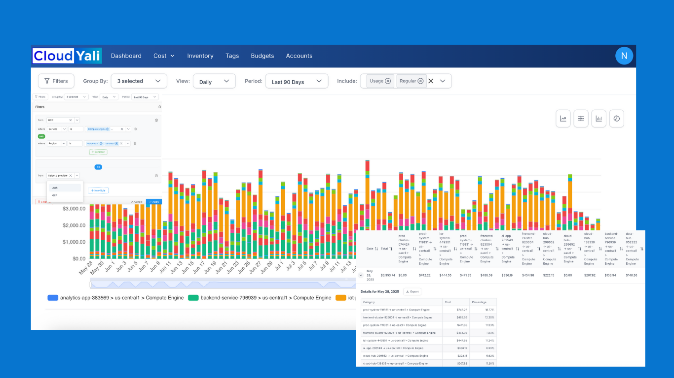
Task: Open the chart settings sliders icon
Action: [581, 119]
